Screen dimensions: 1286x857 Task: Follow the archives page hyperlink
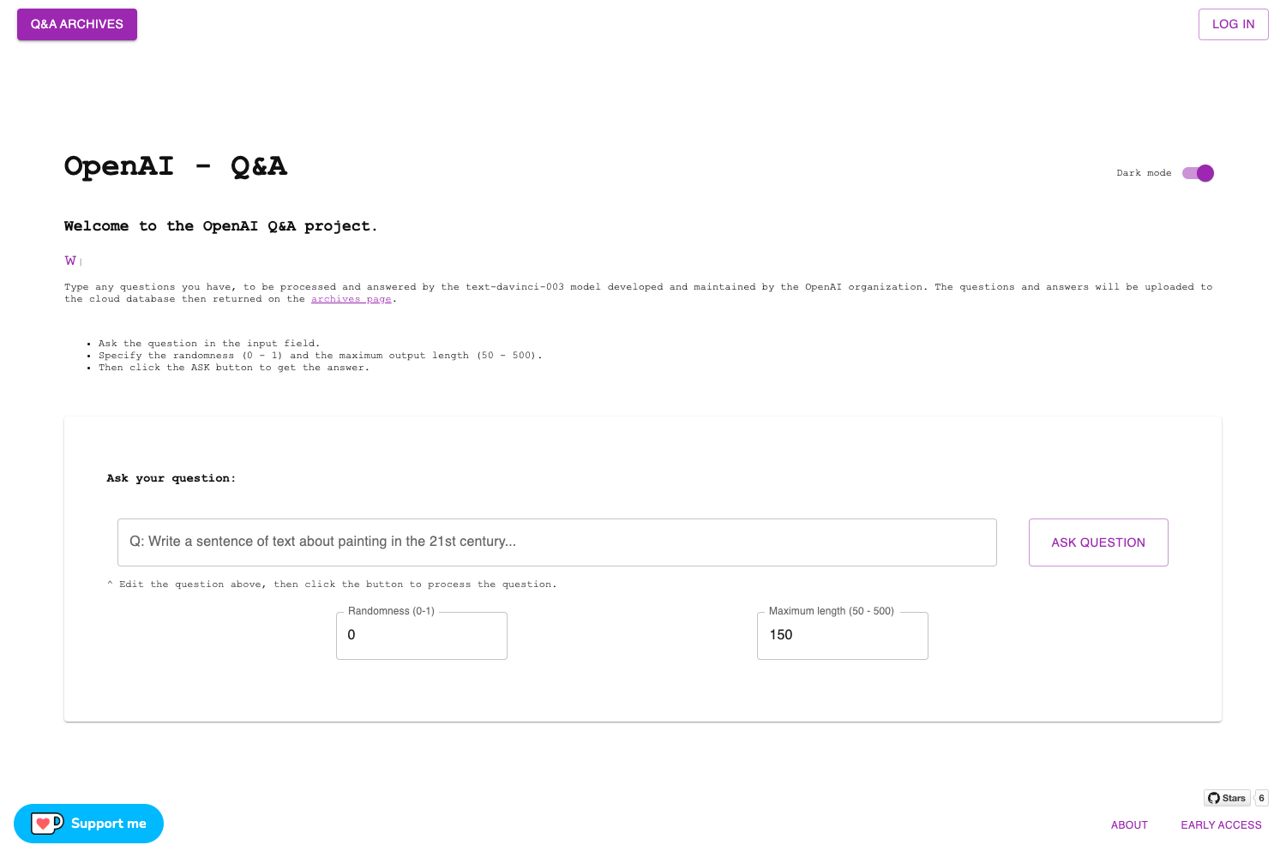(x=352, y=299)
